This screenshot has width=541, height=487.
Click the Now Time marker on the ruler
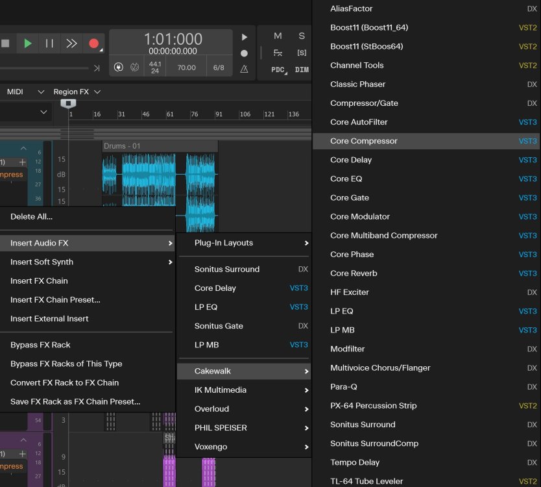68,103
